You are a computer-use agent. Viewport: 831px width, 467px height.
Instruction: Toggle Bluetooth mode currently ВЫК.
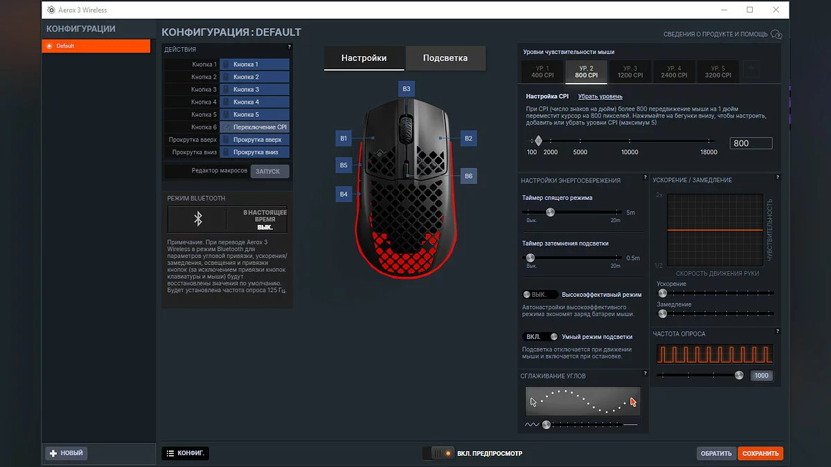coord(227,219)
